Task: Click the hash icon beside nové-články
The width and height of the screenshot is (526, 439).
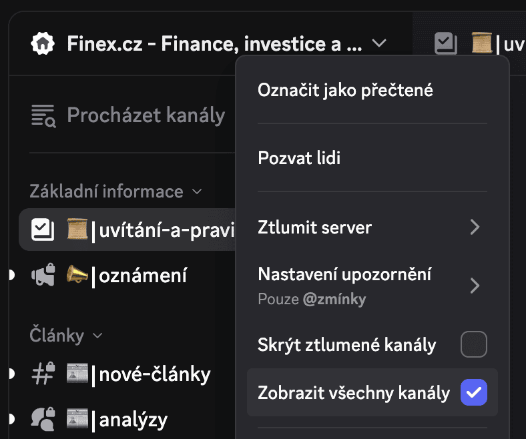Action: click(43, 374)
